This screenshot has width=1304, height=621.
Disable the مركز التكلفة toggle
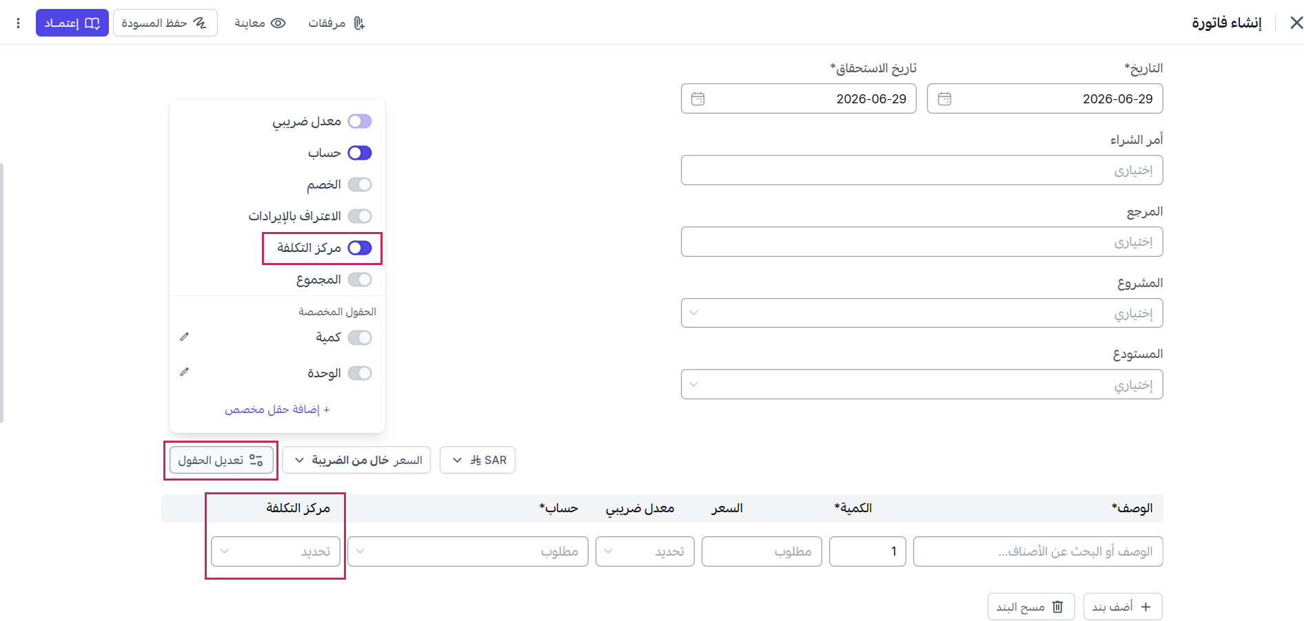pyautogui.click(x=360, y=248)
